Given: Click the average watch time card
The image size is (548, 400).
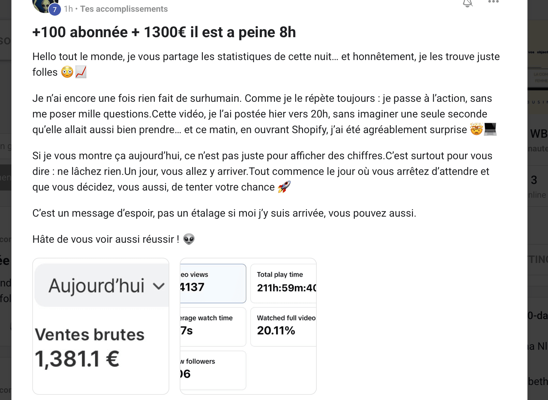Looking at the screenshot, I should point(213,327).
